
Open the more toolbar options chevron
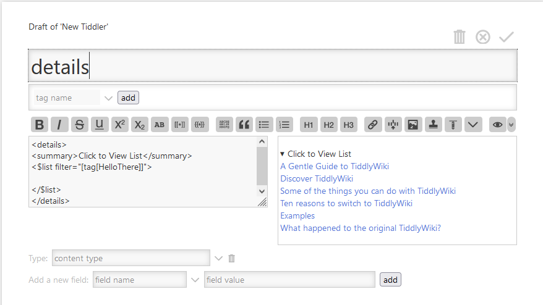pyautogui.click(x=473, y=125)
